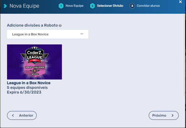Click the step 1 hexagon icon
The image size is (186, 128).
pos(61,6)
